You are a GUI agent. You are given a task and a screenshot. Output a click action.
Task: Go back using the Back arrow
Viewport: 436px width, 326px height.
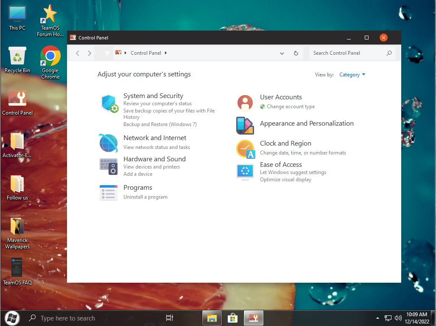click(78, 53)
